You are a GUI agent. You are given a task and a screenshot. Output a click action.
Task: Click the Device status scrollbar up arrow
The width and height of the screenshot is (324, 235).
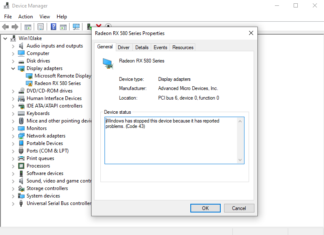[240, 121]
